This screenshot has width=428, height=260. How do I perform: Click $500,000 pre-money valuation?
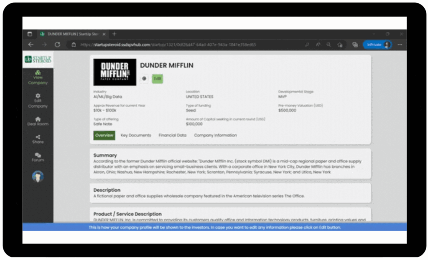click(x=287, y=110)
